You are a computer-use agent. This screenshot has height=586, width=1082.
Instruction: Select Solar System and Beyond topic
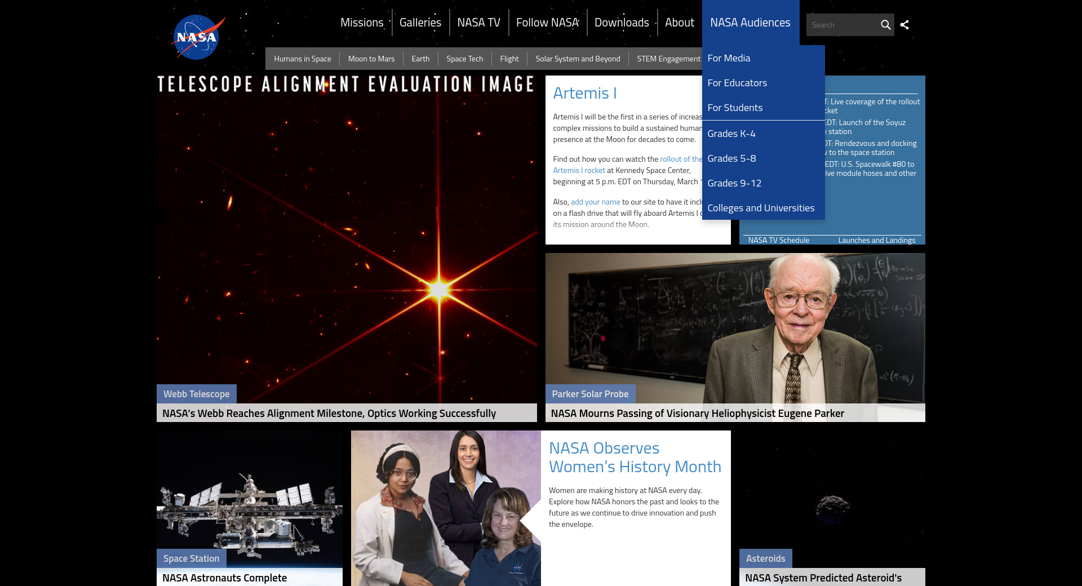(578, 59)
